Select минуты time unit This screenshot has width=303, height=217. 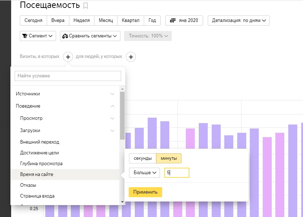[169, 158]
